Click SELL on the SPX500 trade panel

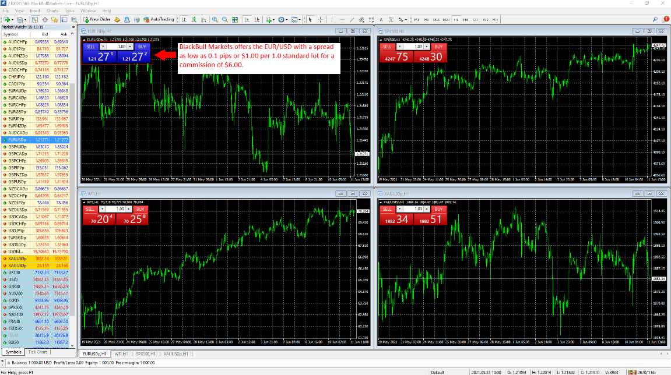388,47
